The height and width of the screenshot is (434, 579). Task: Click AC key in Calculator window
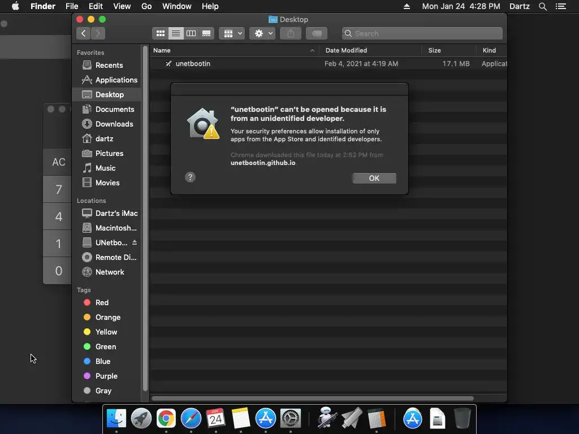click(x=58, y=162)
